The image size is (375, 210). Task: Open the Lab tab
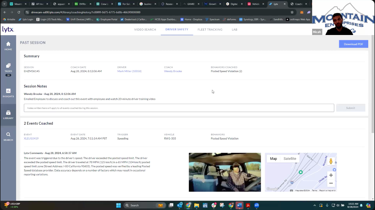coord(235,30)
